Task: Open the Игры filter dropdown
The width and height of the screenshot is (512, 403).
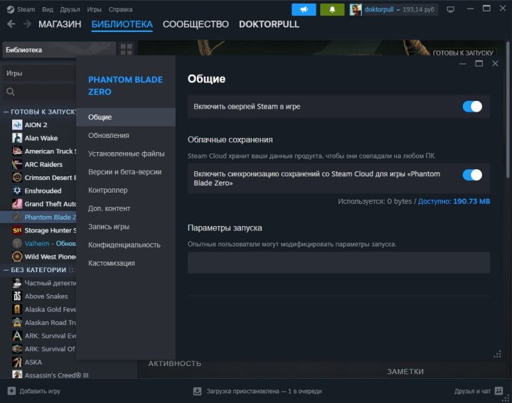Action: click(40, 73)
